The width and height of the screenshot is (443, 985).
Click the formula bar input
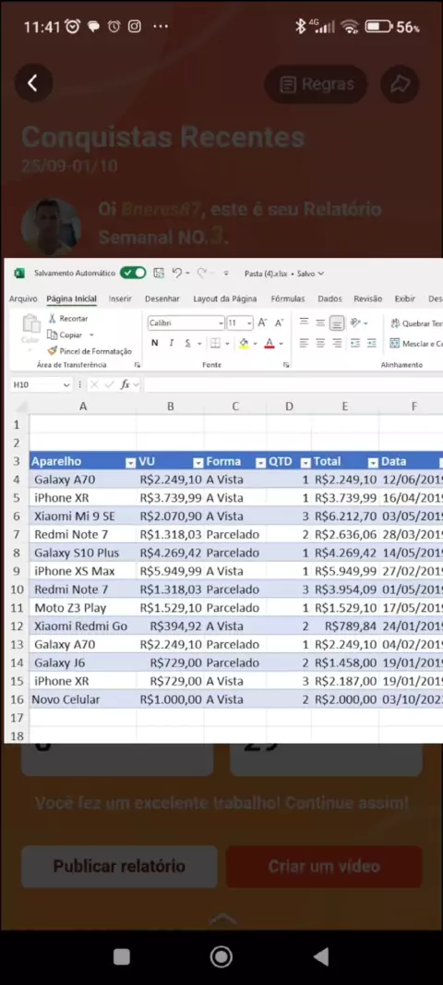click(x=293, y=384)
